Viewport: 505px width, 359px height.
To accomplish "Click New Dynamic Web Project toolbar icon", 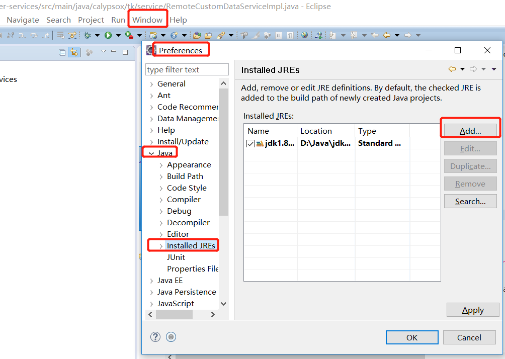I will point(153,35).
